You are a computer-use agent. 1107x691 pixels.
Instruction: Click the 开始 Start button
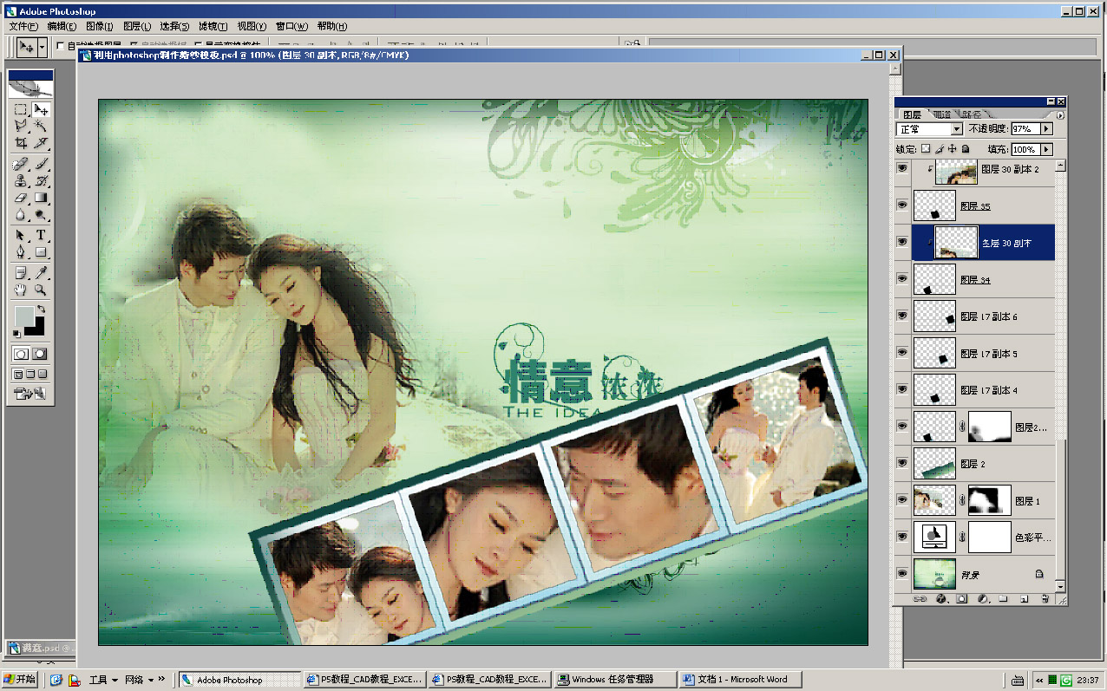21,680
